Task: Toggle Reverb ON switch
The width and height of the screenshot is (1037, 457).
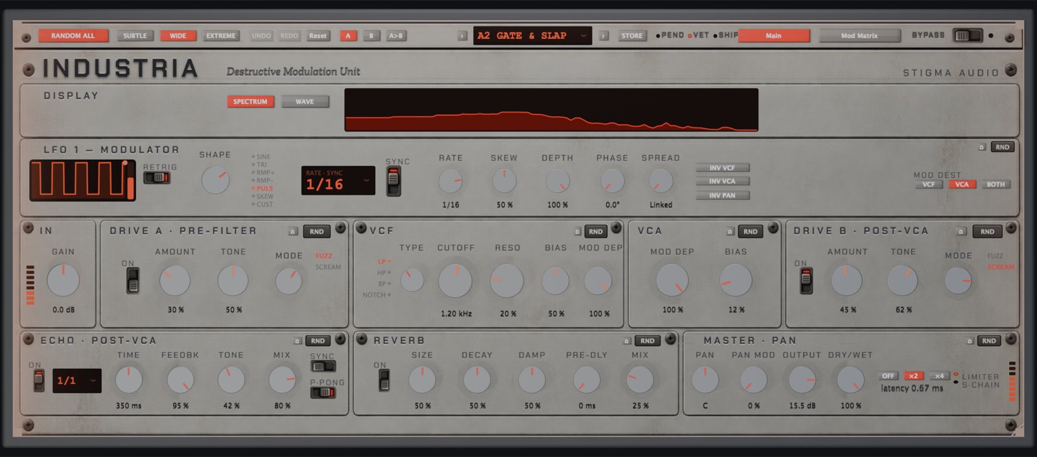Action: (x=384, y=380)
